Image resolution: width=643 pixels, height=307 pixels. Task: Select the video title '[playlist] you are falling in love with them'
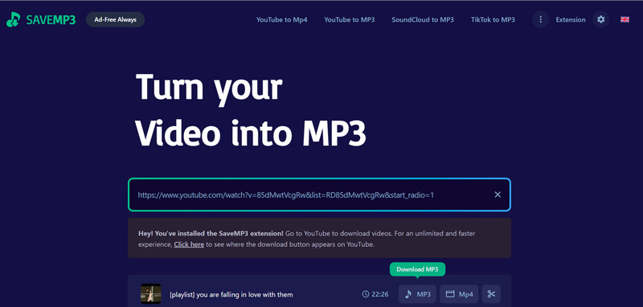[x=231, y=294]
